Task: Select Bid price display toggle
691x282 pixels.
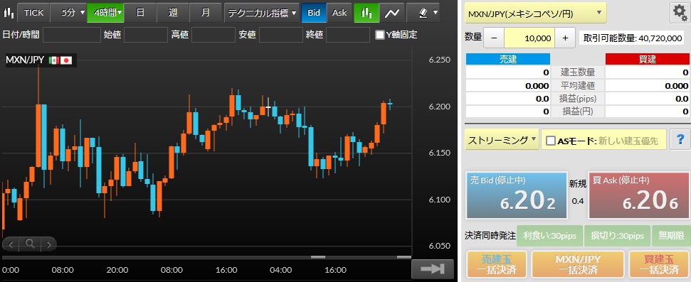Action: coord(314,13)
